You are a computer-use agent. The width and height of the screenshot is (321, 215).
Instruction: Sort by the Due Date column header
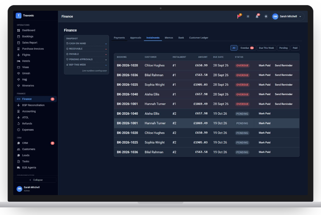point(218,57)
